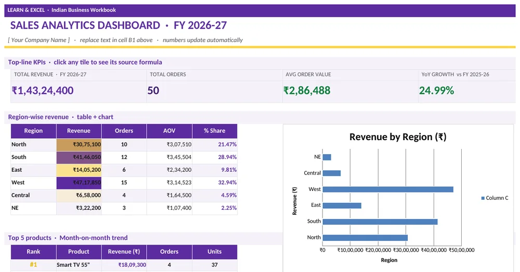Click the Revenue column header in region table
This screenshot has height=272, width=520.
click(x=79, y=131)
